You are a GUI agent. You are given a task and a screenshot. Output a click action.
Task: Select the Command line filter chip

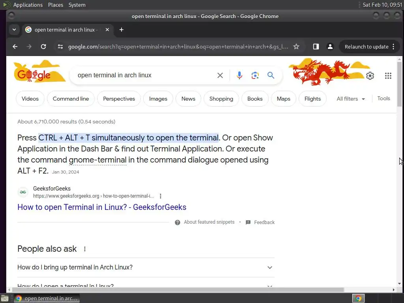[71, 99]
